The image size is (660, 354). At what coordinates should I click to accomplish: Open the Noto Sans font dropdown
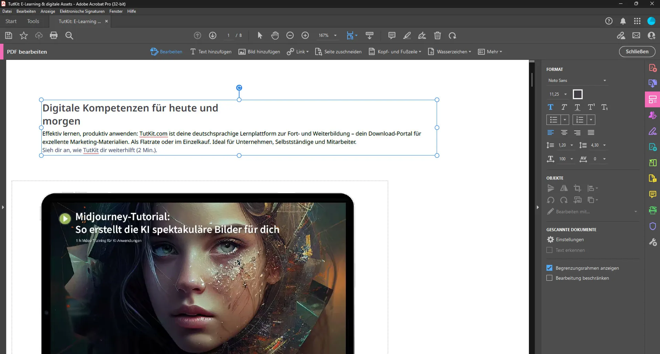pyautogui.click(x=577, y=81)
